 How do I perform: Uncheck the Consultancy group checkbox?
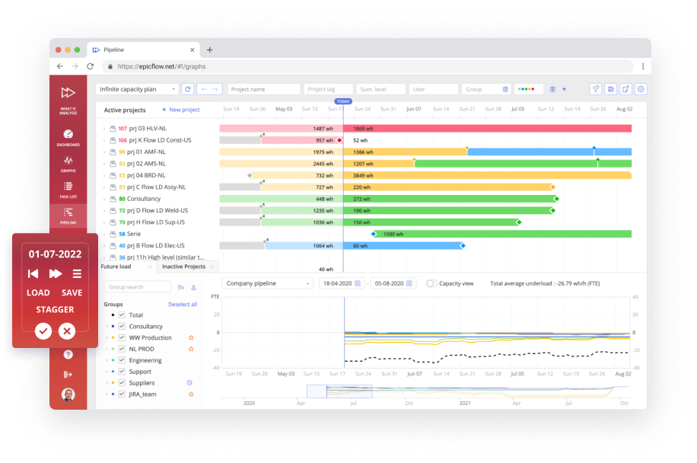[122, 326]
